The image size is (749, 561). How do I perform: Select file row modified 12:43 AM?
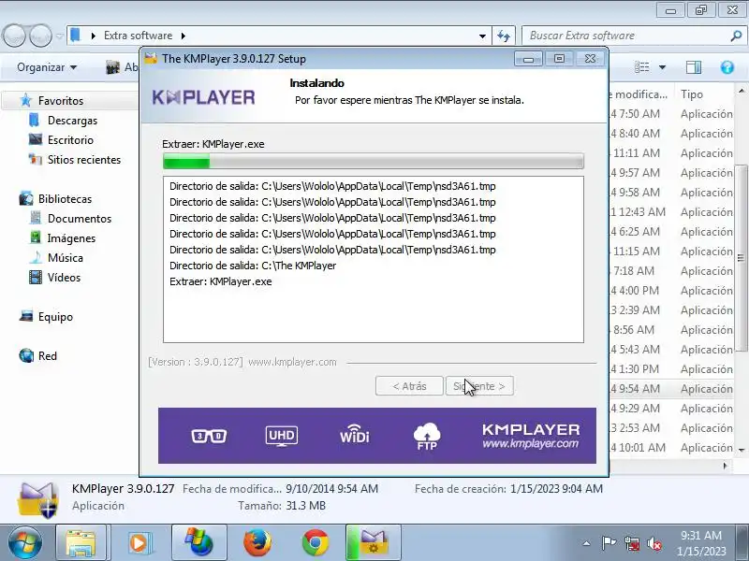tap(671, 212)
